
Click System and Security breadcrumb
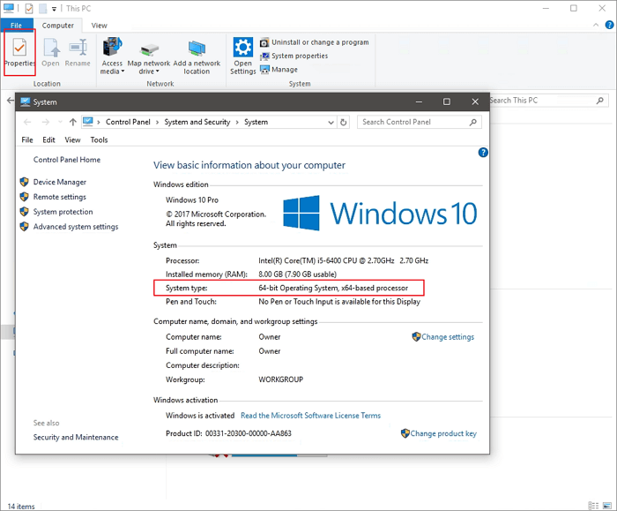point(197,122)
